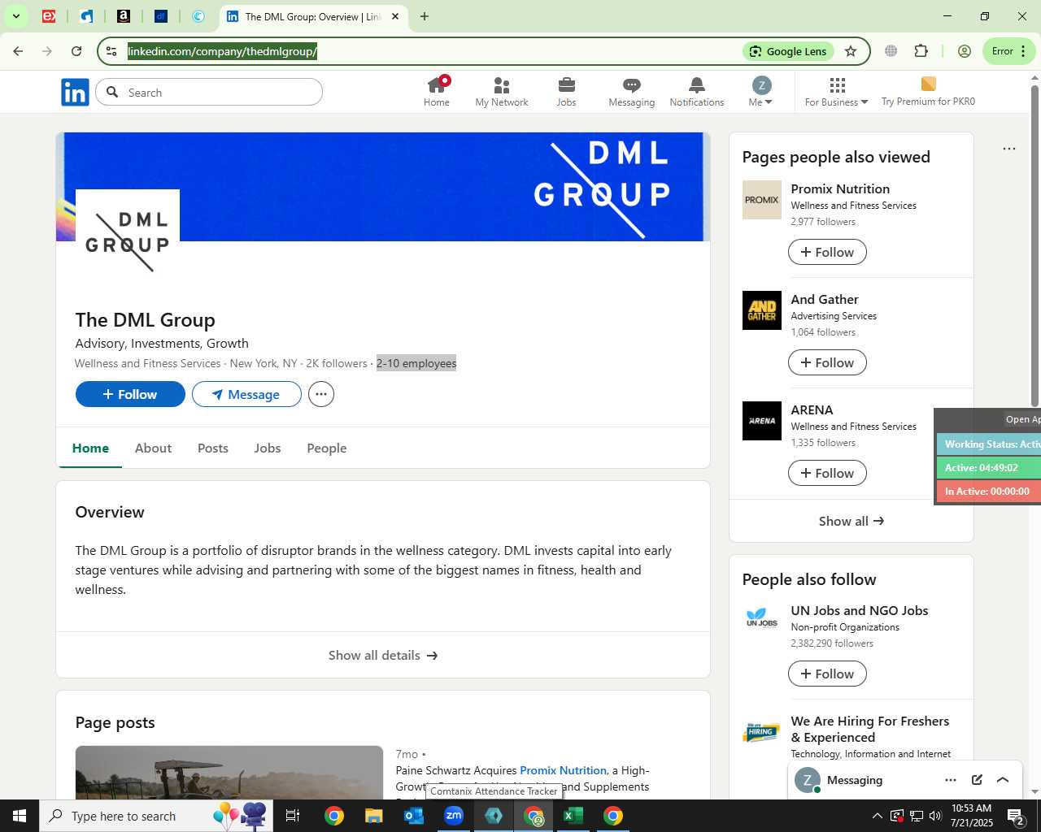Switch to the Amazon browser tab
The width and height of the screenshot is (1041, 832).
coord(124,16)
